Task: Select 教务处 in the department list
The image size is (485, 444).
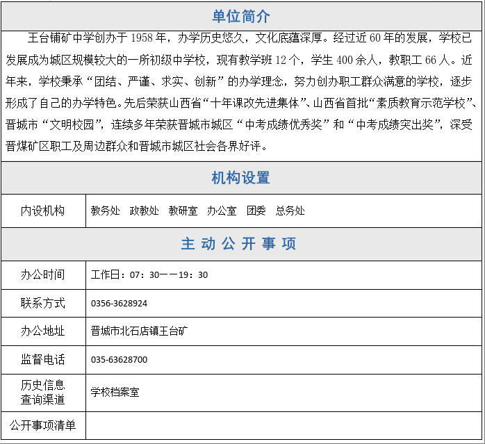Action: click(x=105, y=211)
